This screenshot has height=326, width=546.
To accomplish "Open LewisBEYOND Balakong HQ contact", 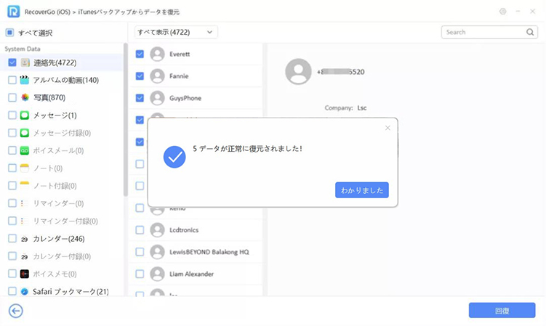I will (x=209, y=252).
